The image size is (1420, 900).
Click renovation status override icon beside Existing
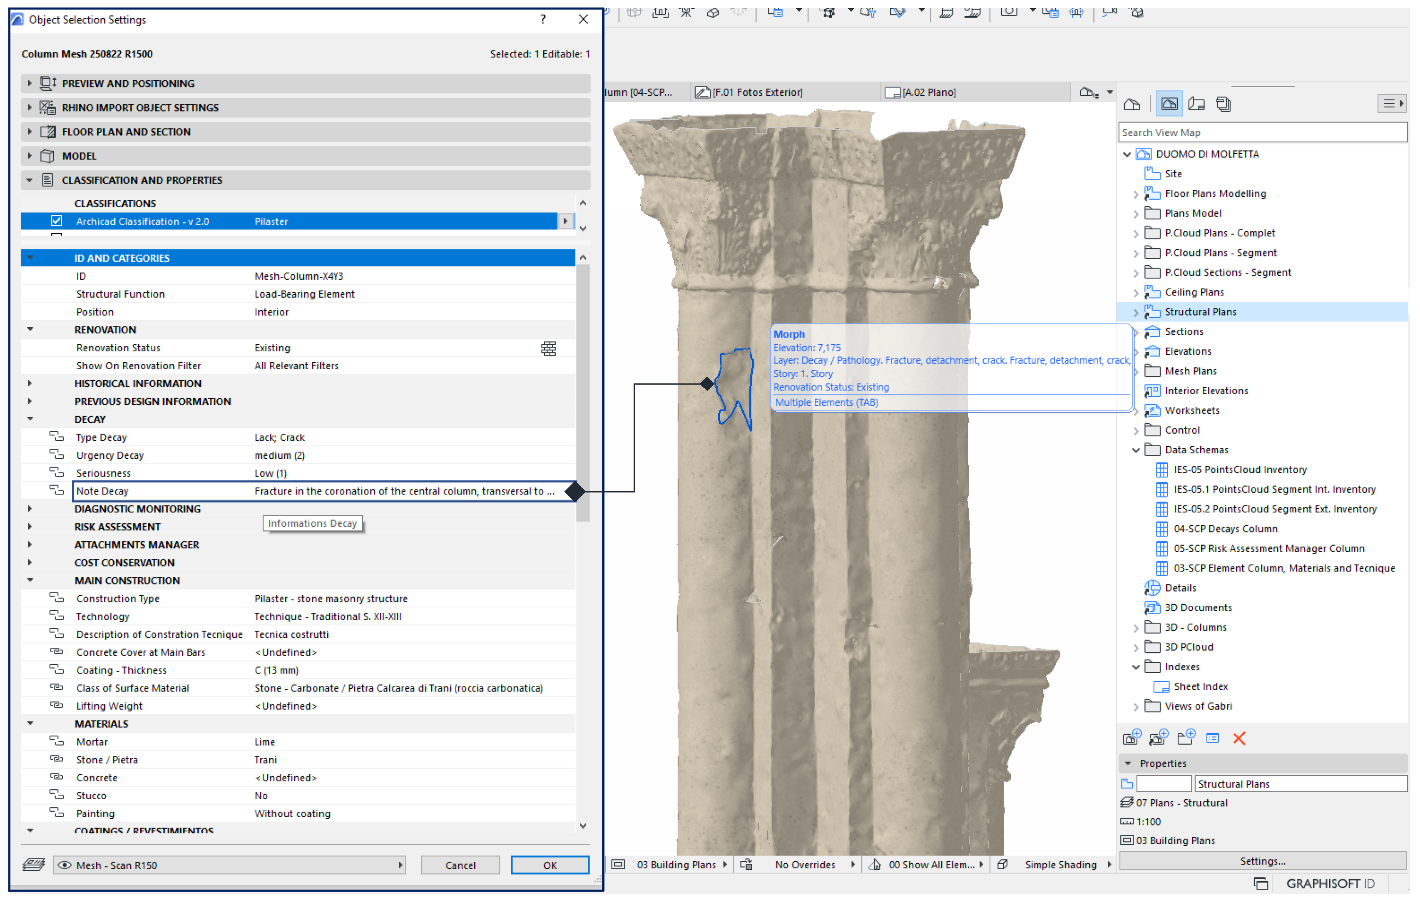(x=548, y=348)
